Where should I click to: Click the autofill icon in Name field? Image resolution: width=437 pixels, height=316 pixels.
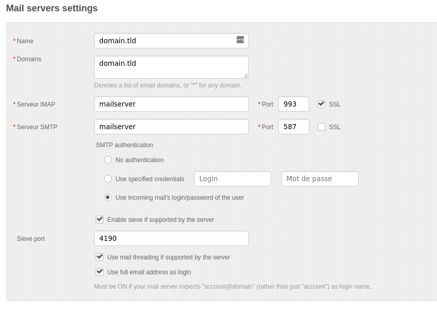pyautogui.click(x=240, y=40)
